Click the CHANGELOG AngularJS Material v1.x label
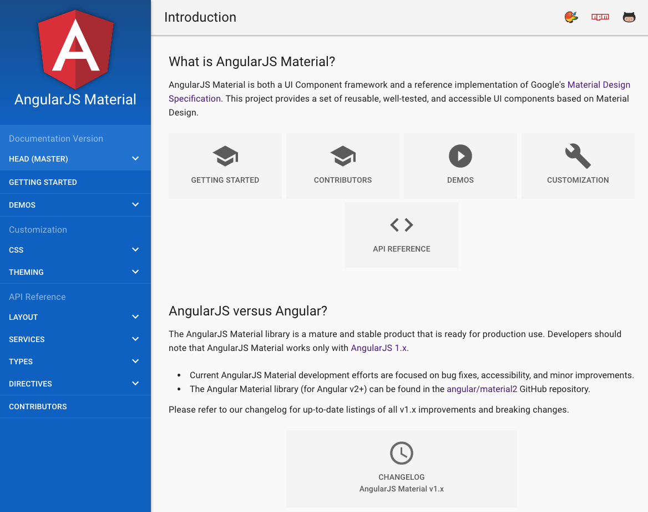Viewport: 648px width, 512px height. click(402, 483)
